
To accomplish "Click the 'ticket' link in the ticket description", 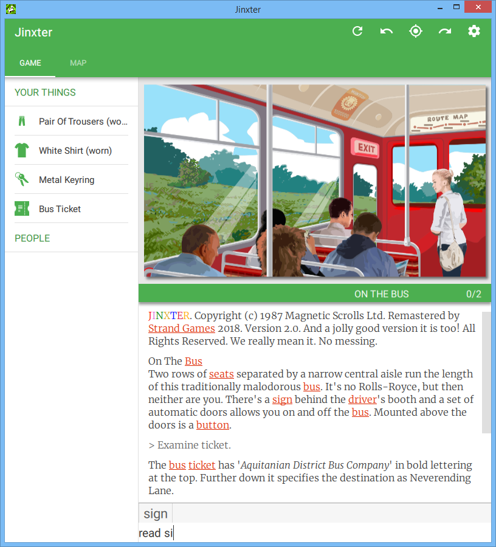I will (202, 465).
